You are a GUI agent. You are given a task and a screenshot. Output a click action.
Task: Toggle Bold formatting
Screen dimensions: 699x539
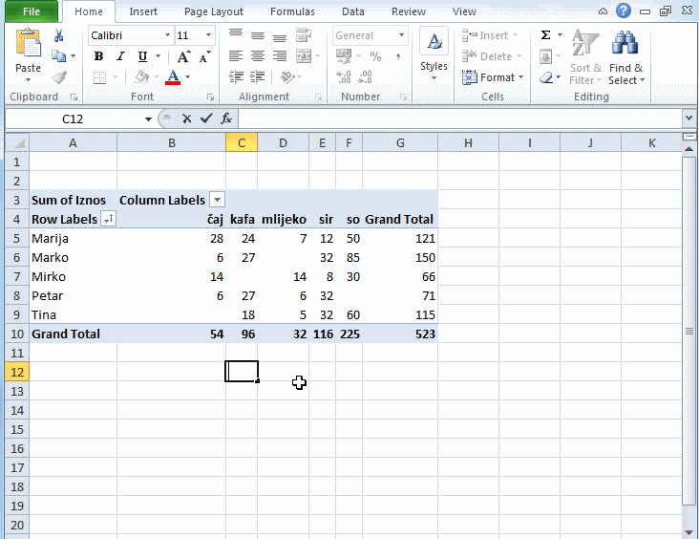(x=98, y=56)
